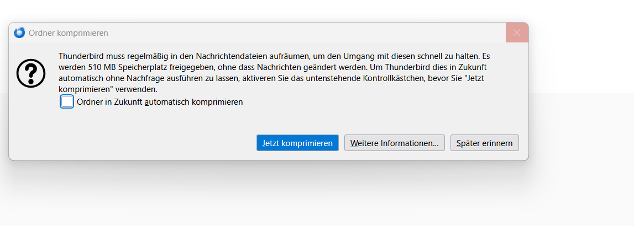Click the "Ordner komprimieren" window title text

(x=68, y=33)
